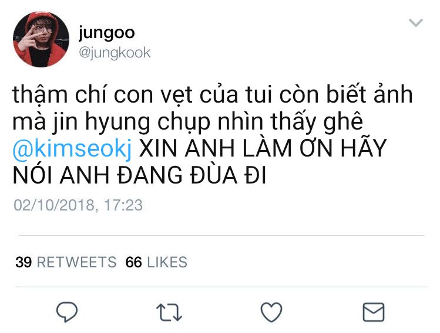The image size is (440, 333).
Task: Reply to jungoo's tweet via the speech bubble icon
Action: click(67, 312)
